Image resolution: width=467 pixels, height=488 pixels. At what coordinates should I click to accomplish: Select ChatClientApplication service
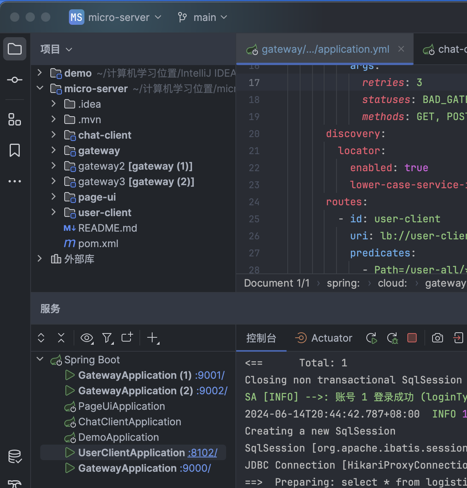pyautogui.click(x=130, y=422)
